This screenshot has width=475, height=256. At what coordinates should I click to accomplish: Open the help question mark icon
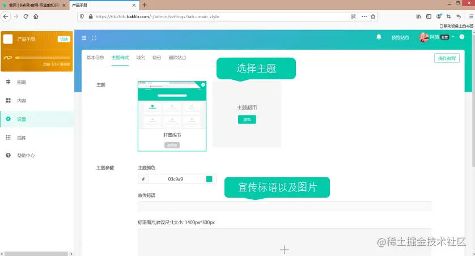click(x=461, y=37)
